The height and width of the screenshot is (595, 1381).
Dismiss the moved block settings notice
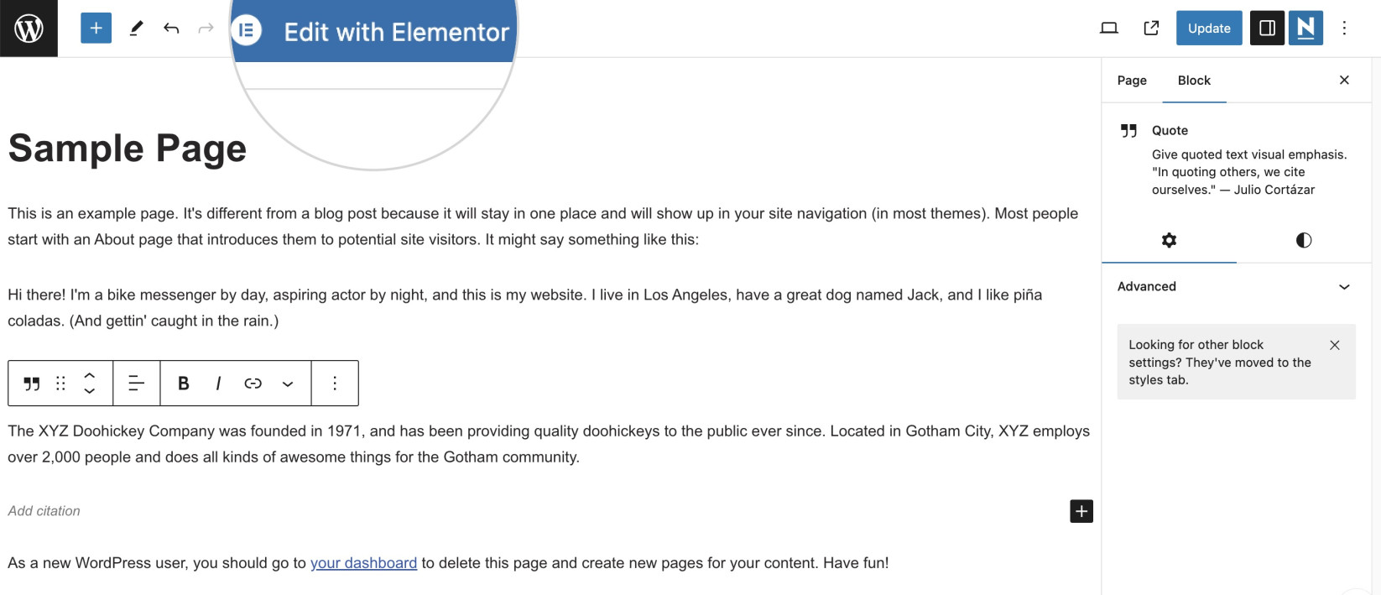pyautogui.click(x=1335, y=345)
